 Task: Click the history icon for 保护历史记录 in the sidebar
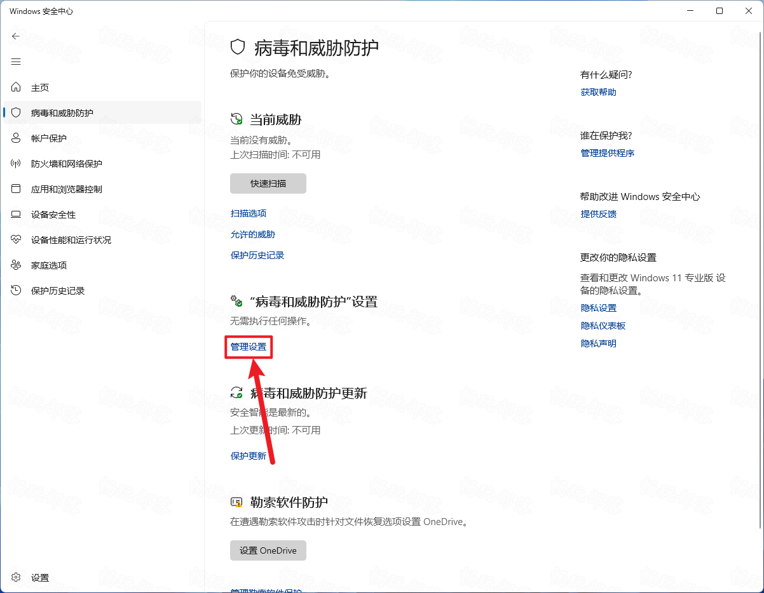17,291
